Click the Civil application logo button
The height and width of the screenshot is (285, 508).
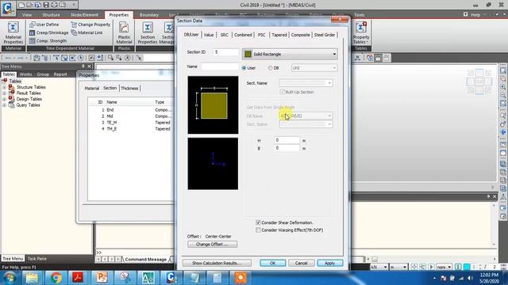[7, 8]
